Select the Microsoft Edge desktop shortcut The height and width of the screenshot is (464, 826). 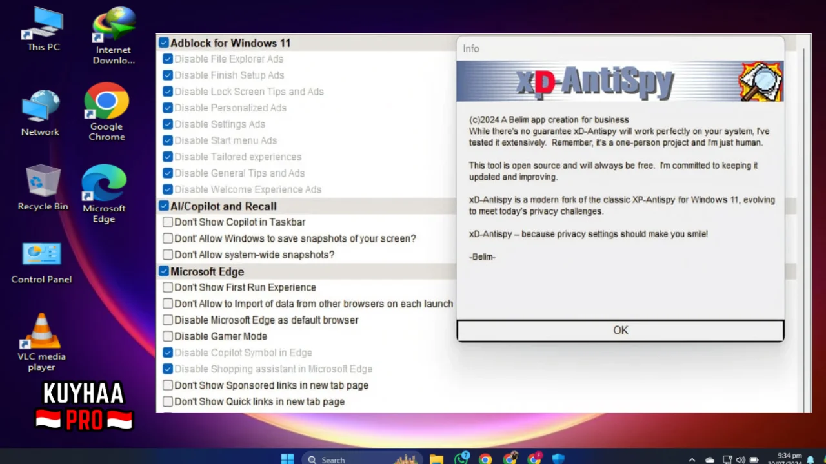tap(104, 194)
